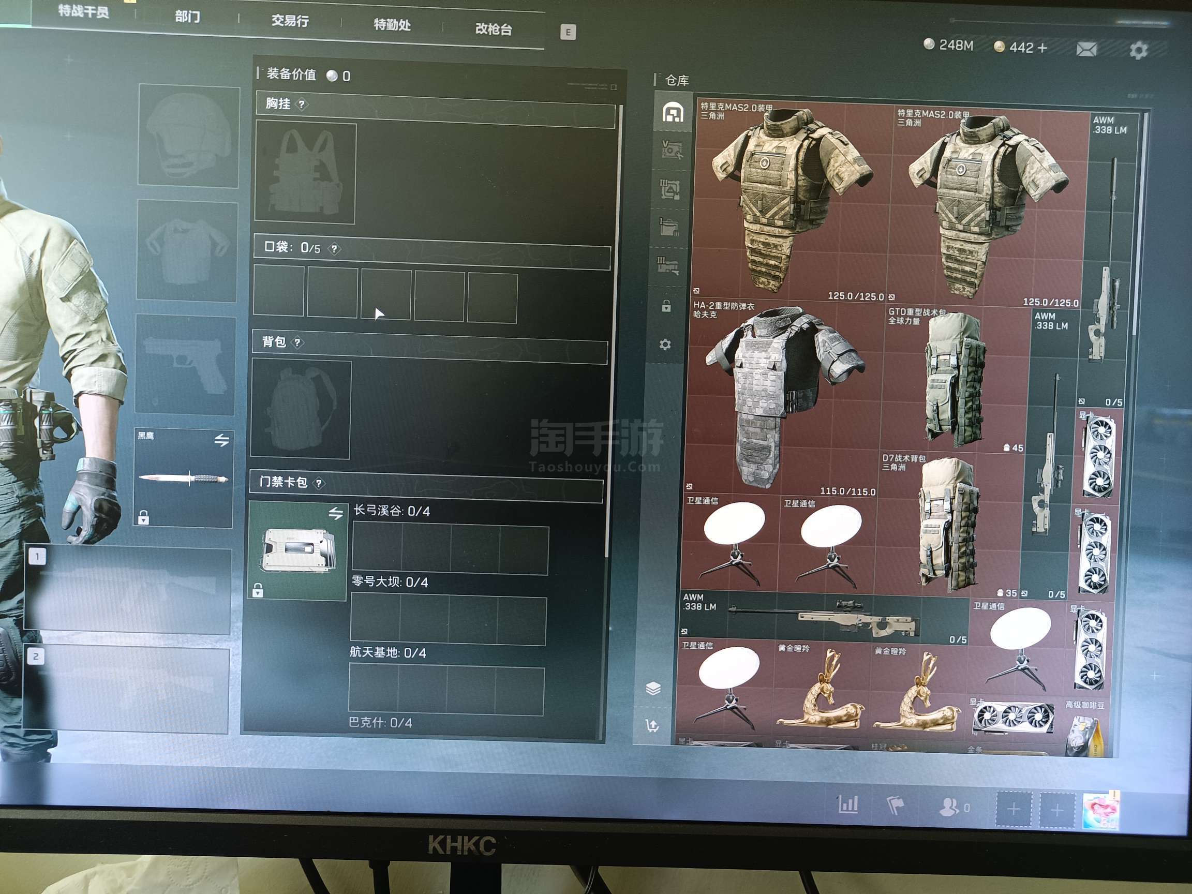Open the mail envelope icon

[1086, 50]
